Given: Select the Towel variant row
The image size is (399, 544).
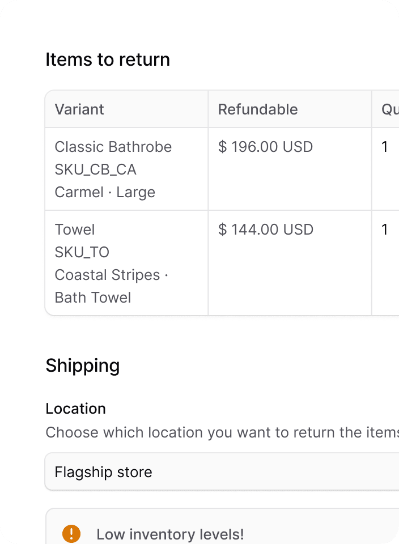Looking at the screenshot, I should tap(222, 263).
